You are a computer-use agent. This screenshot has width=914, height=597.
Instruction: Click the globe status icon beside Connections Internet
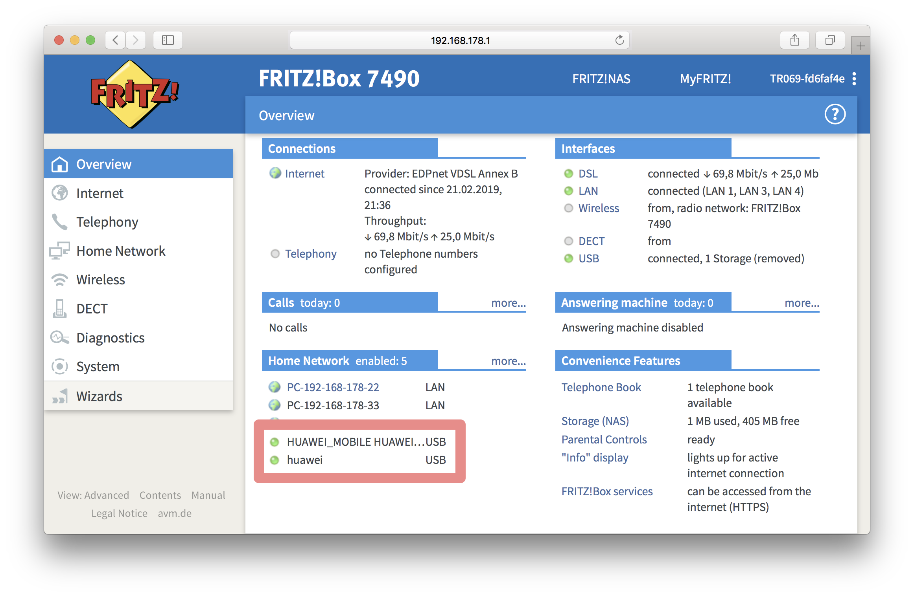coord(275,173)
